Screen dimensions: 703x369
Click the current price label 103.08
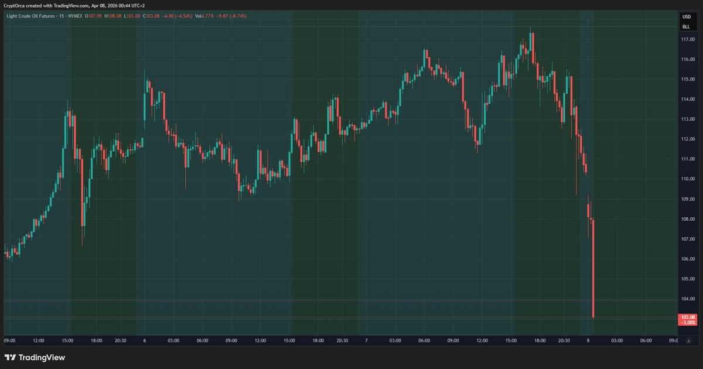tap(687, 319)
